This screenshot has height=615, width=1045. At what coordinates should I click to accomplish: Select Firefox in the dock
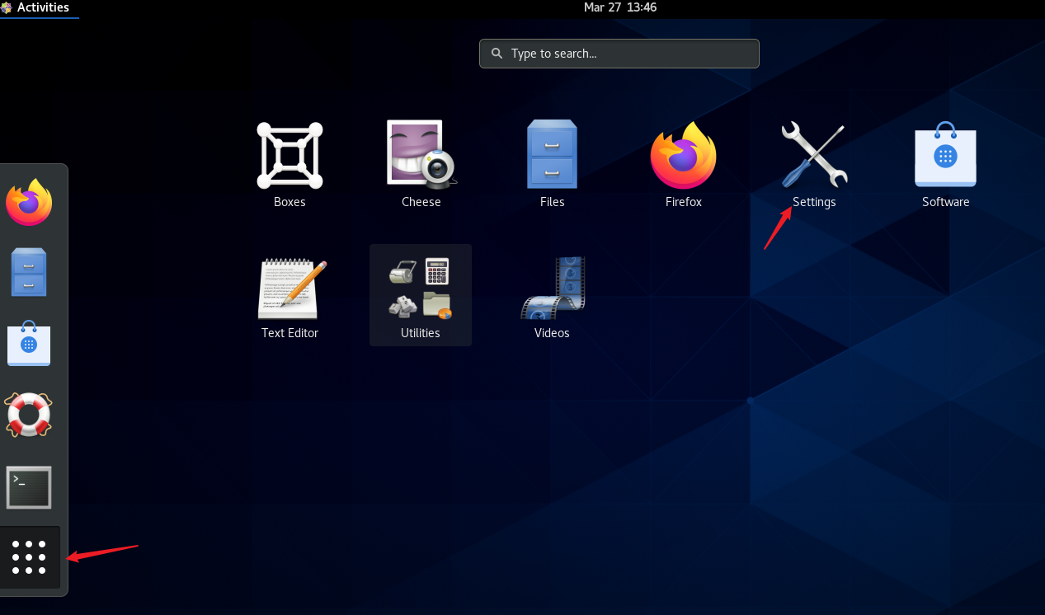[29, 202]
